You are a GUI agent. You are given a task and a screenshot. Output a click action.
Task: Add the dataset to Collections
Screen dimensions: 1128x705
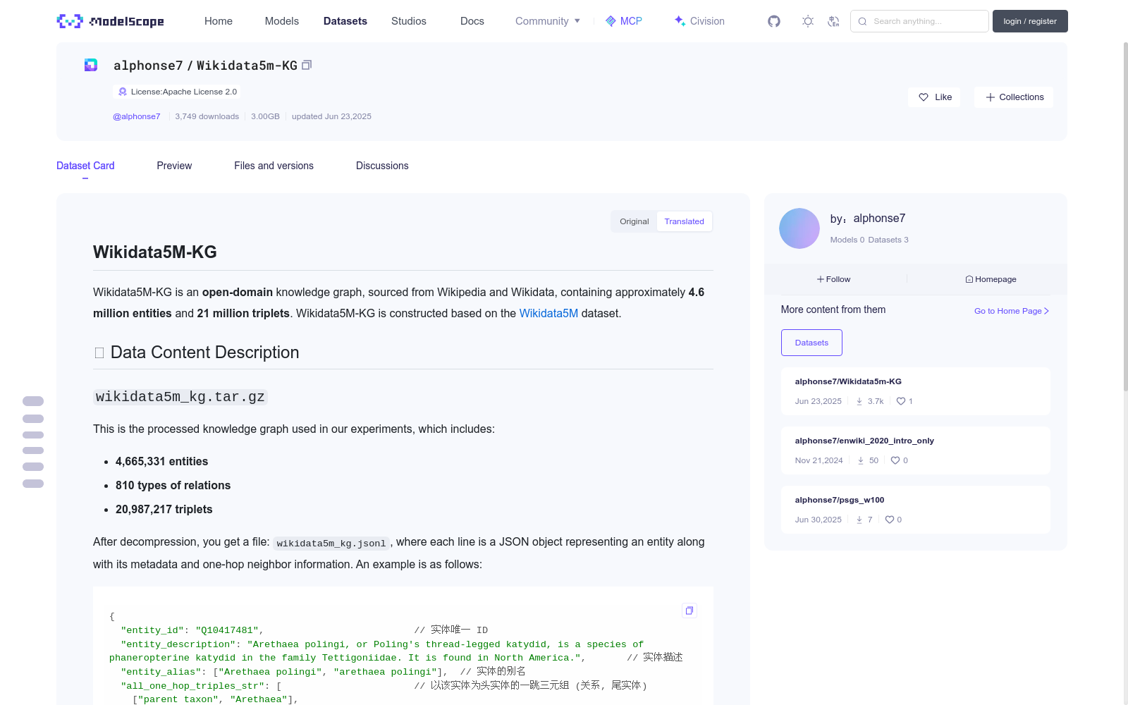pyautogui.click(x=1014, y=97)
